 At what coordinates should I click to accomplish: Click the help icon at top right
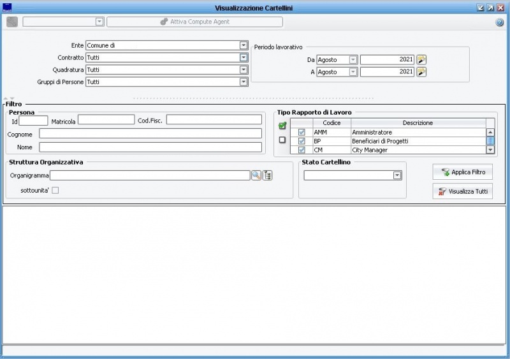click(500, 22)
